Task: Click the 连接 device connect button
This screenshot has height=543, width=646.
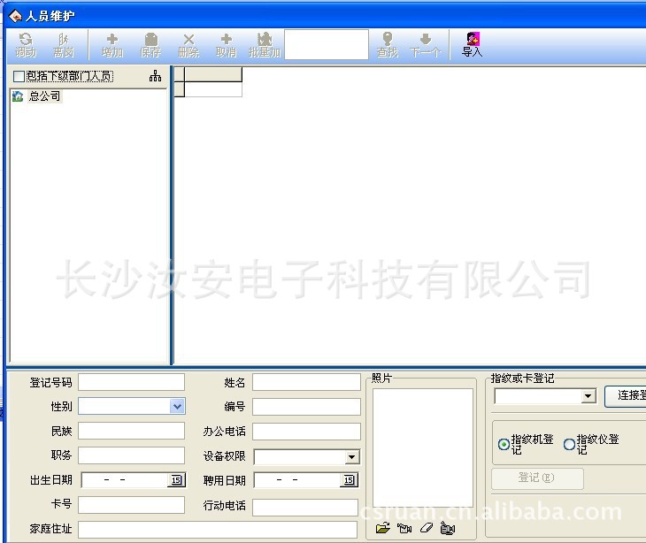Action: pyautogui.click(x=625, y=395)
